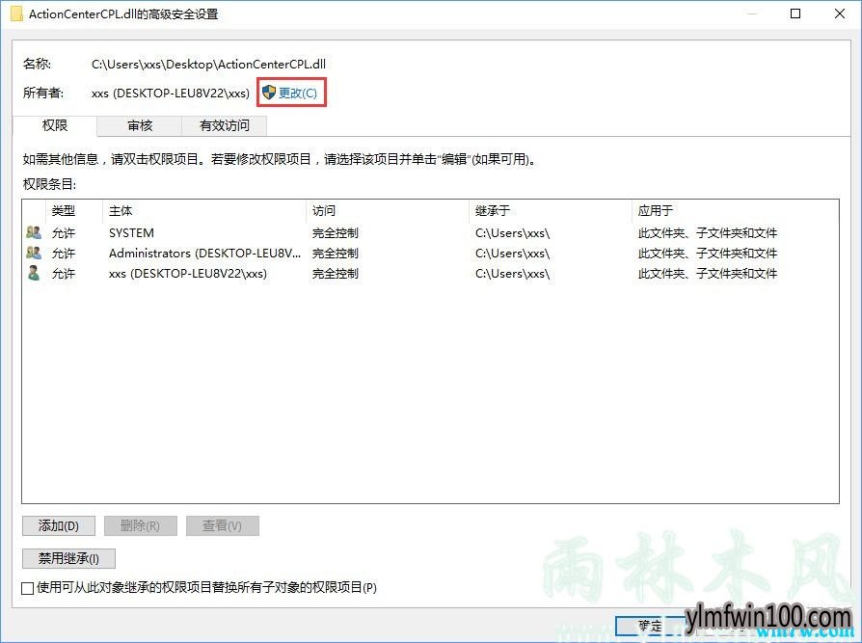Screen dimensions: 862x643
Task: Open the 审核 tab
Action: coord(140,126)
